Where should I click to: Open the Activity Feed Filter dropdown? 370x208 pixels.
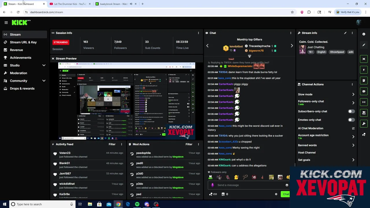(112, 144)
